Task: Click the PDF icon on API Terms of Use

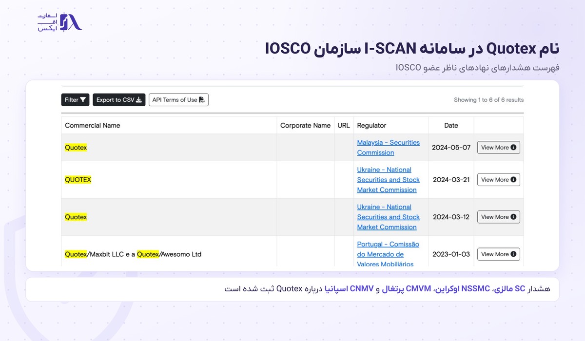Action: click(x=202, y=100)
